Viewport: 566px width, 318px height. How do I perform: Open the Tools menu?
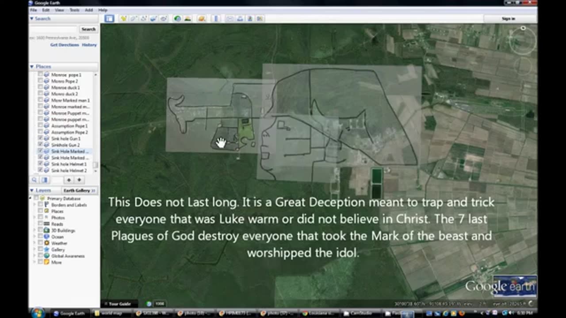coord(74,10)
